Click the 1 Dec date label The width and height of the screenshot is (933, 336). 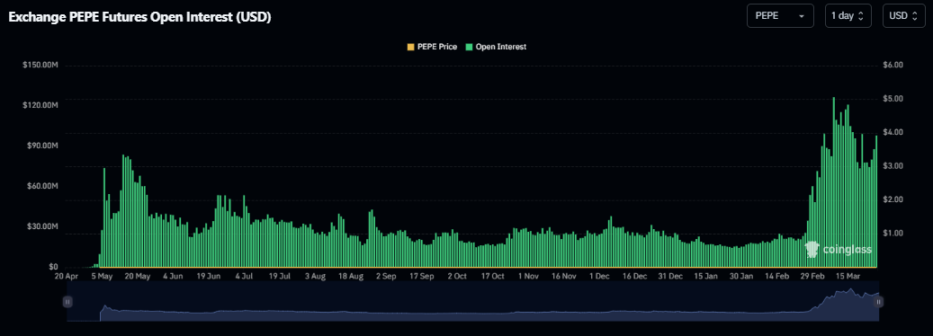coord(600,277)
